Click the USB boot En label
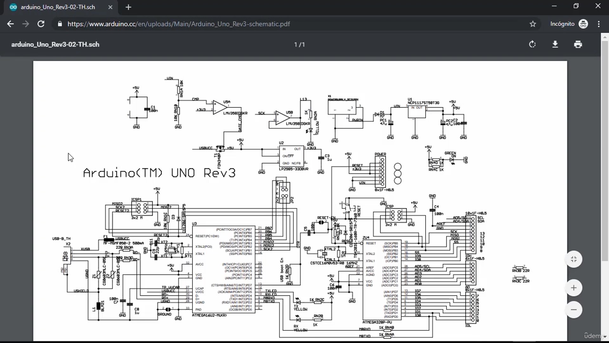 [x=282, y=270]
